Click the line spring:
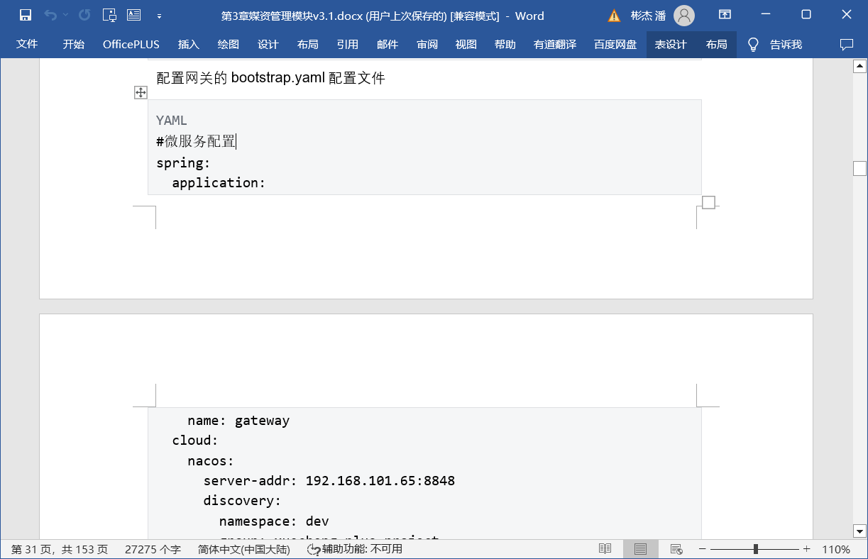The height and width of the screenshot is (559, 868). (x=184, y=162)
